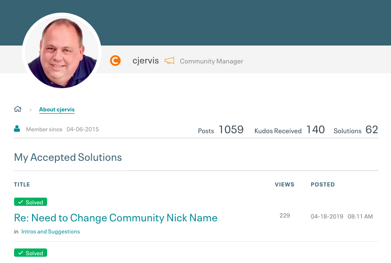Image resolution: width=391 pixels, height=263 pixels.
Task: Go to the Intros and Suggestions board
Action: tap(51, 232)
